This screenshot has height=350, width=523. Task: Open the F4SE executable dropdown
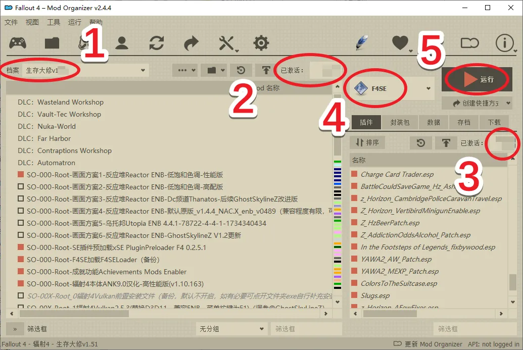[391, 88]
